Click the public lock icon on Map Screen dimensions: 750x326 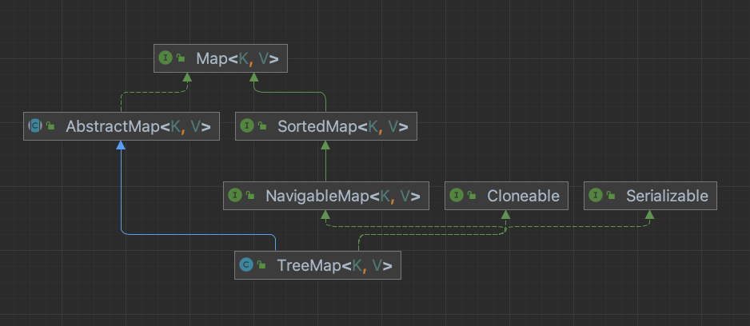pyautogui.click(x=181, y=58)
